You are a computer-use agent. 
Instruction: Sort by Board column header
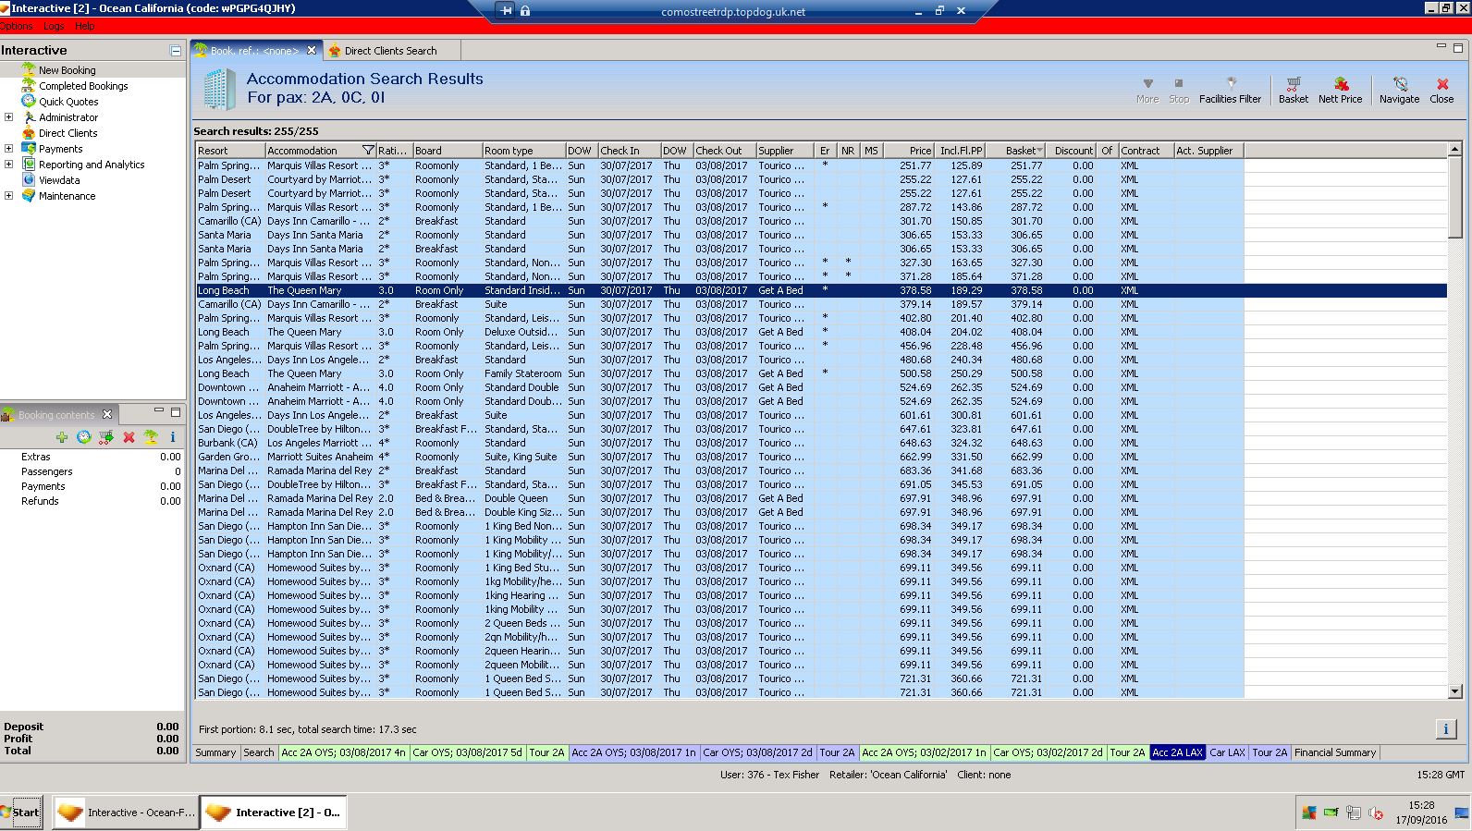point(447,151)
